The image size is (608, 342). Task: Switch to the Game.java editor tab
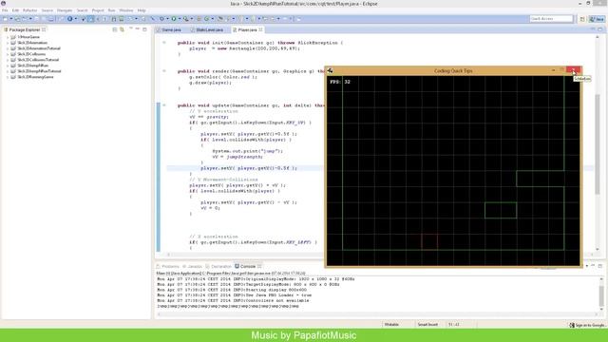(x=169, y=29)
